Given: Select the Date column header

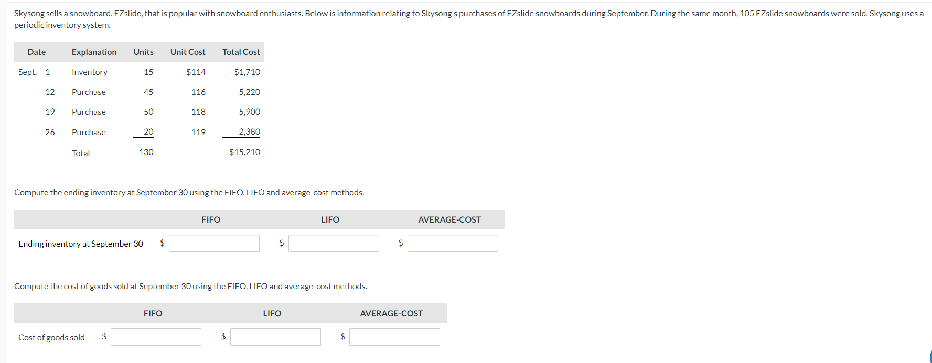Looking at the screenshot, I should point(36,52).
